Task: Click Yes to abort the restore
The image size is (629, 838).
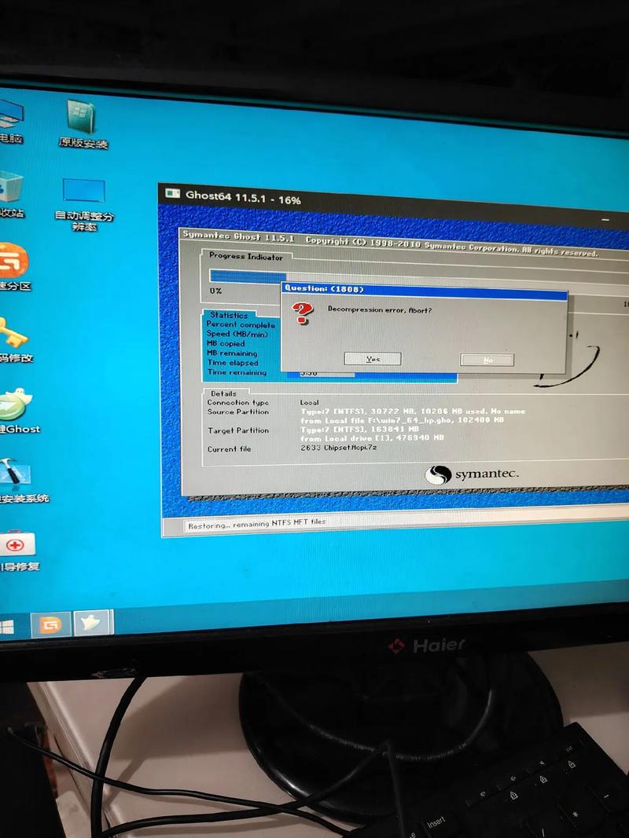Action: (373, 359)
